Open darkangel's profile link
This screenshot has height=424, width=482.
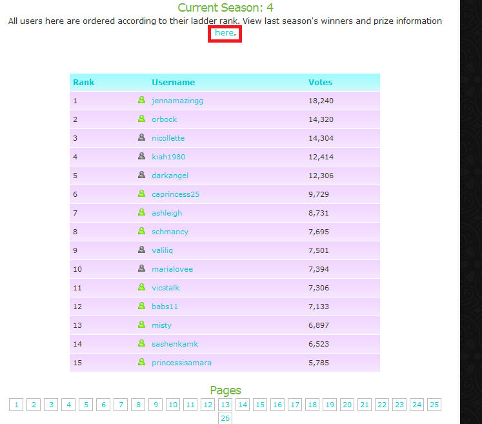170,176
